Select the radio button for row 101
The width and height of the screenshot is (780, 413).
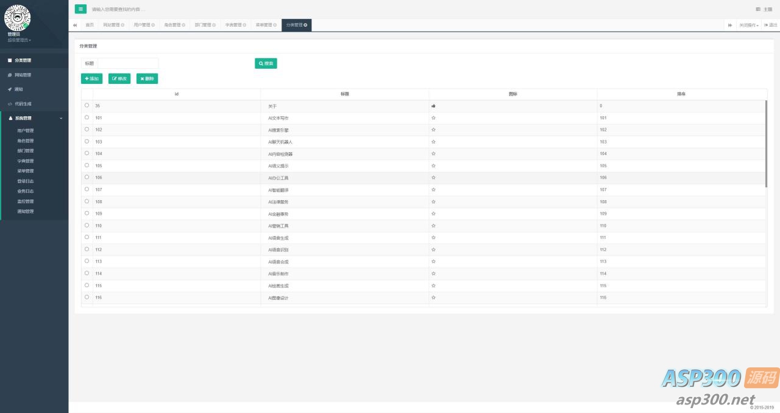87,117
